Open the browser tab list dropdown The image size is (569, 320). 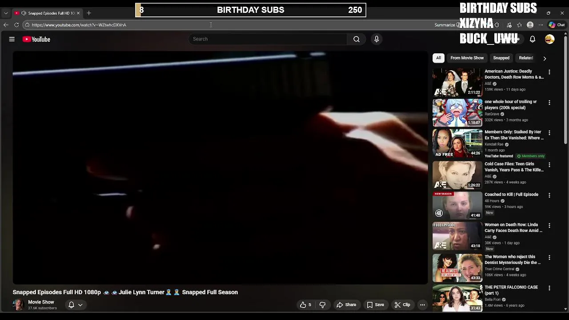click(x=6, y=13)
